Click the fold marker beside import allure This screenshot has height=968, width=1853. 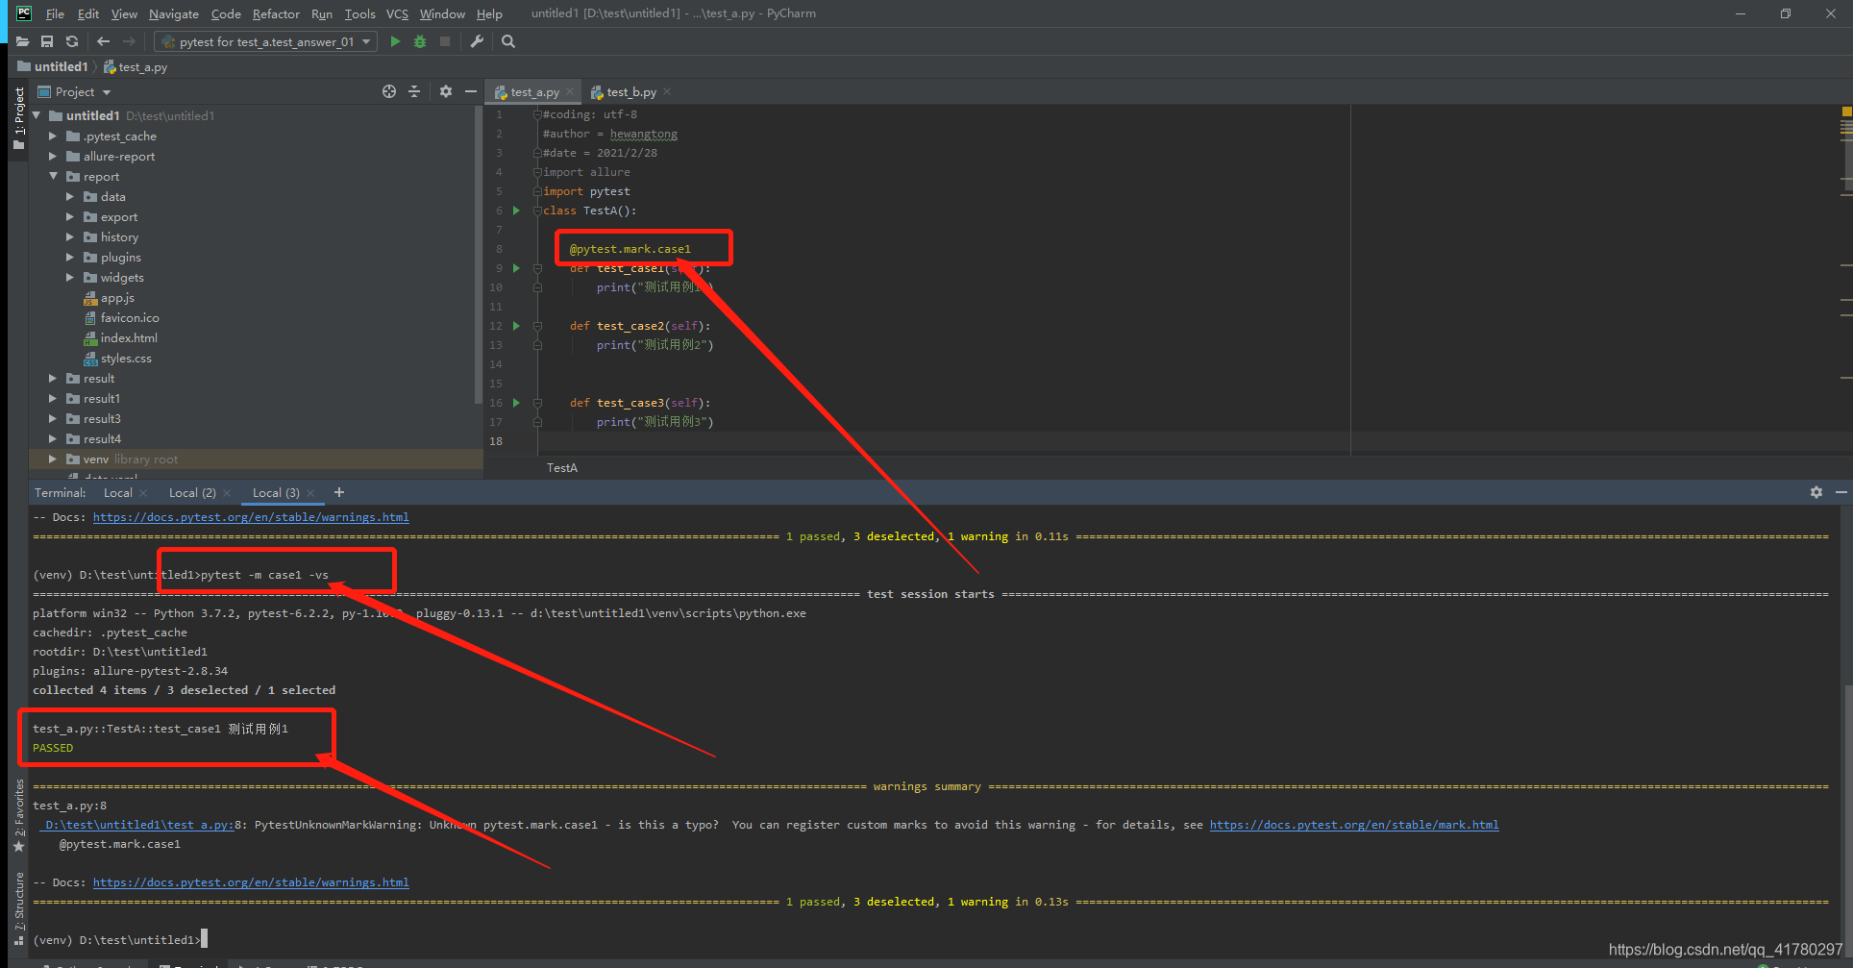[537, 172]
